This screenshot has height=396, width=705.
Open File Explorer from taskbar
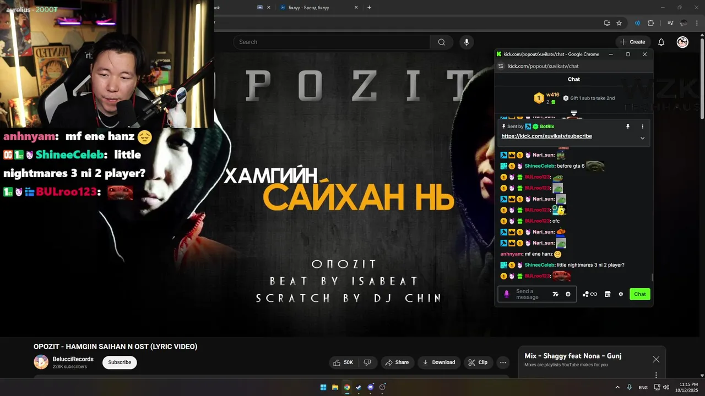(335, 387)
